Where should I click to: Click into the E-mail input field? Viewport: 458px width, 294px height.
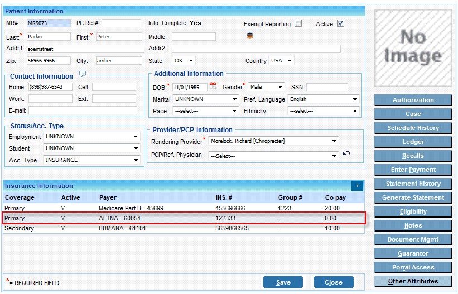83,110
